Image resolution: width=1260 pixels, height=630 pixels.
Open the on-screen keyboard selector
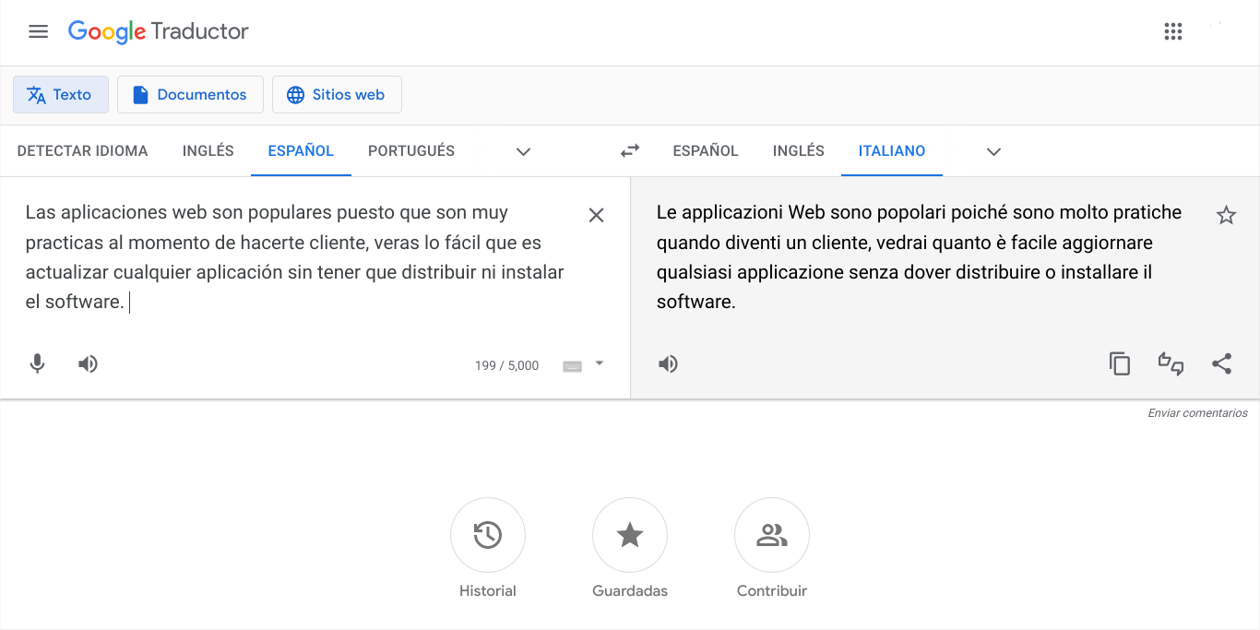[572, 365]
